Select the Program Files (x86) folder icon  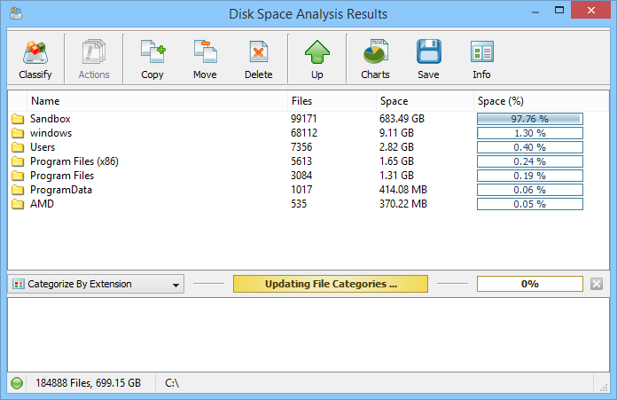[x=18, y=161]
